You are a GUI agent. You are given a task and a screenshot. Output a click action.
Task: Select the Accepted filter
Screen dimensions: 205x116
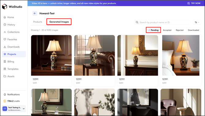click(167, 30)
